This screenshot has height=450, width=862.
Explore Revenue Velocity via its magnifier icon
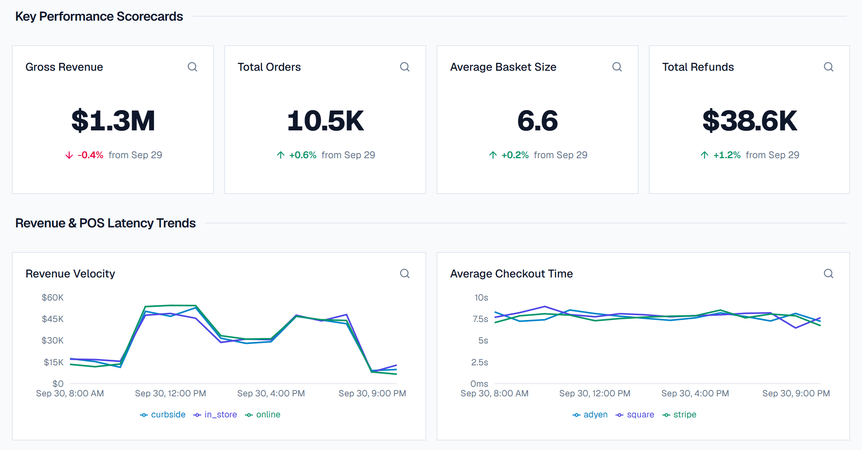click(x=405, y=273)
